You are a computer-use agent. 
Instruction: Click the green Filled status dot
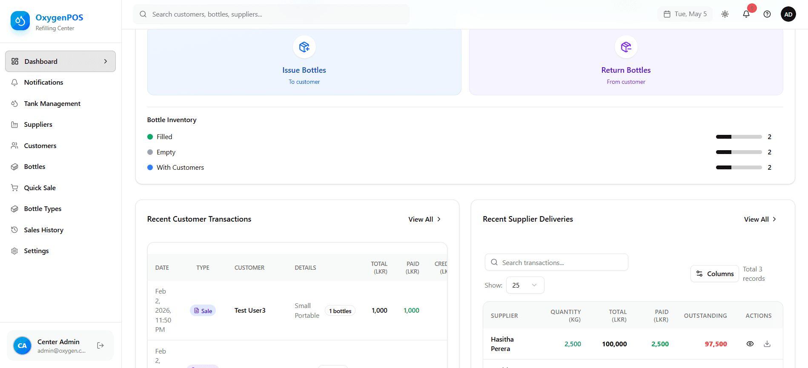pos(150,137)
